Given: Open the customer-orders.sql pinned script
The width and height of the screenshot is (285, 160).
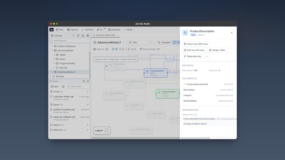Looking at the screenshot, I should tap(63, 97).
